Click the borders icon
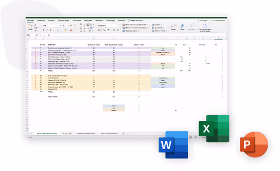Screen dimensions: 280x171 [x=58, y=30]
